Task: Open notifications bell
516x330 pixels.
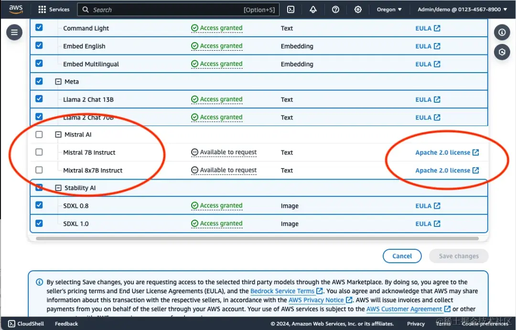Action: pos(313,10)
